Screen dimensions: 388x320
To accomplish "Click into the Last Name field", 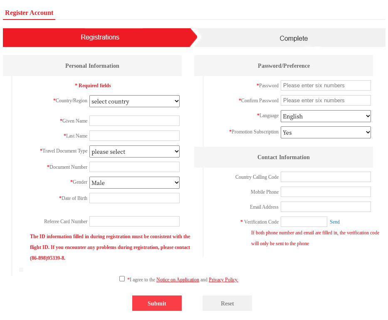I will tap(134, 136).
